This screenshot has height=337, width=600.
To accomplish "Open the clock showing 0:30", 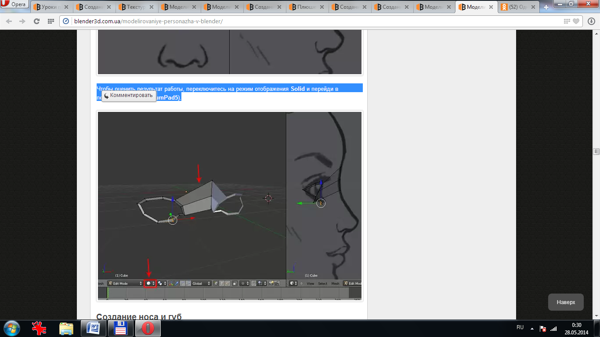I will click(576, 328).
